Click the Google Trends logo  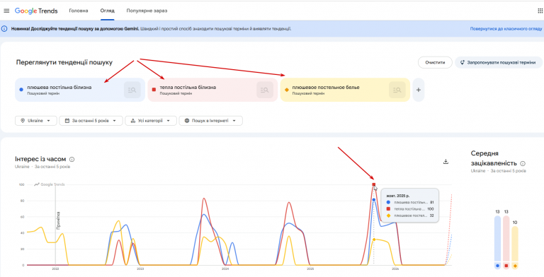pyautogui.click(x=36, y=11)
